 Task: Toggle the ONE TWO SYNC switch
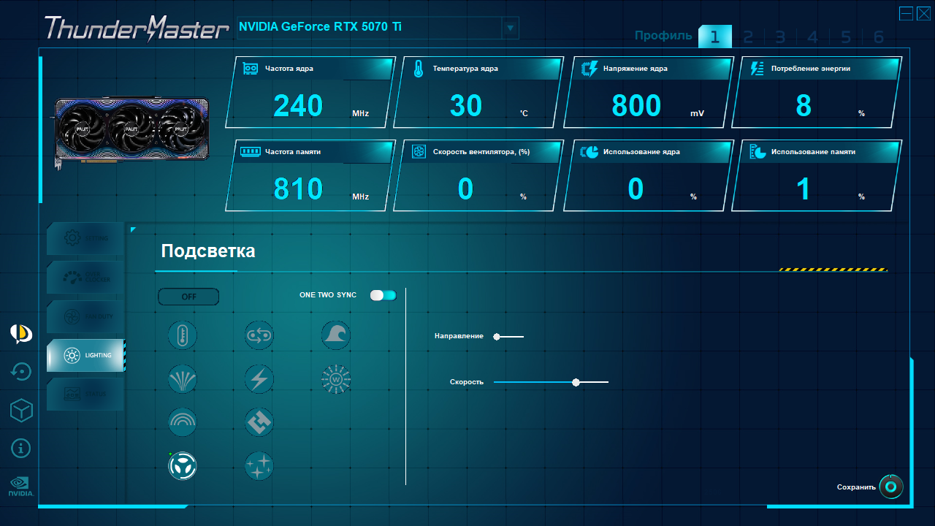coord(383,295)
